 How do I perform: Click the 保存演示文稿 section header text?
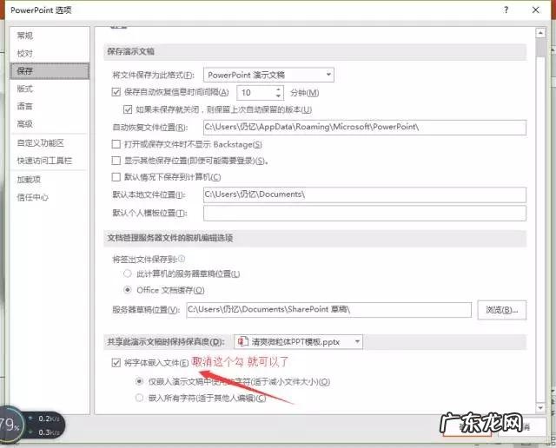131,51
